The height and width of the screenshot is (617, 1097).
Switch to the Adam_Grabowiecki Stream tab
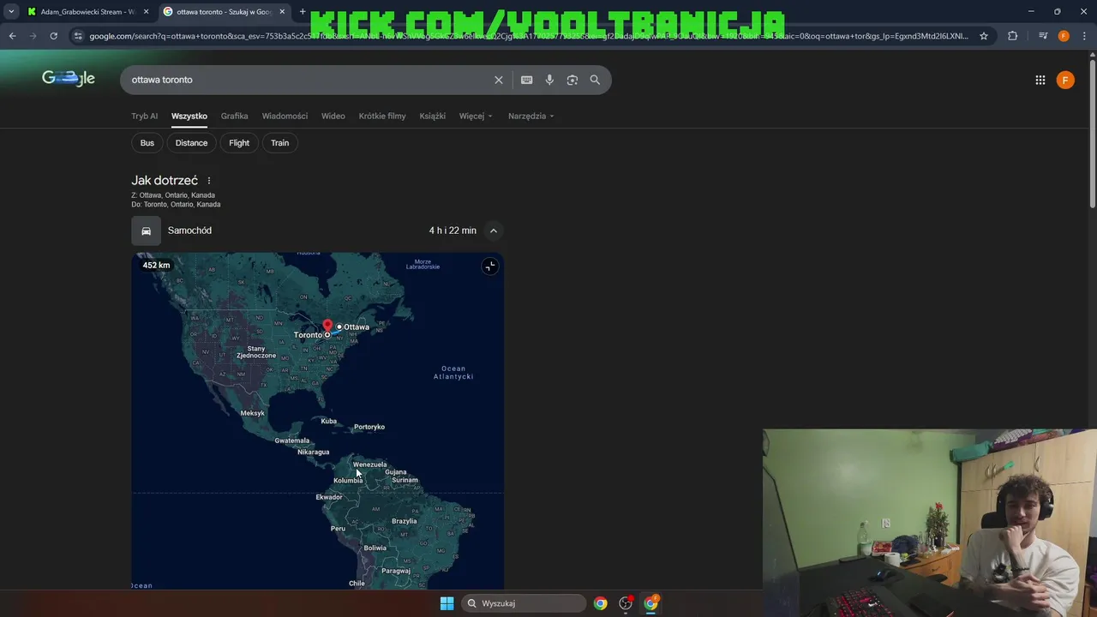[87, 12]
